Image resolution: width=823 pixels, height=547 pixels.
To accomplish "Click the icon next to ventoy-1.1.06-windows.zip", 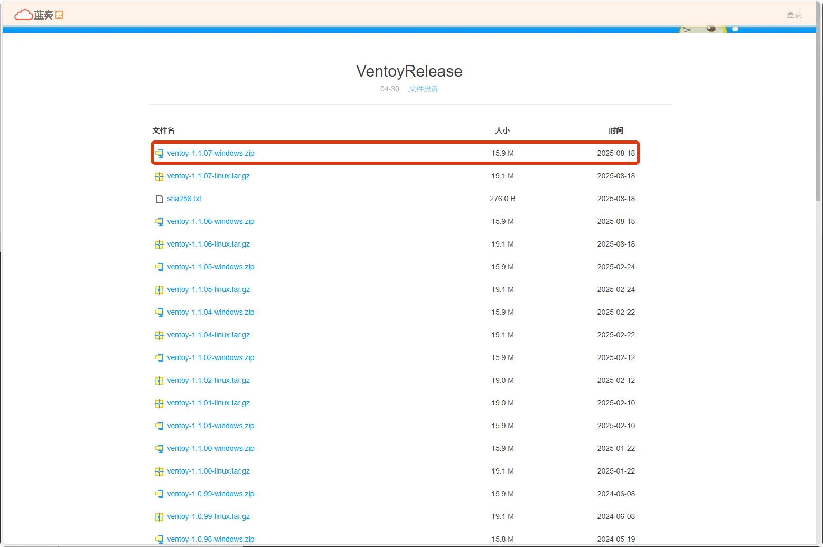I will [x=159, y=222].
